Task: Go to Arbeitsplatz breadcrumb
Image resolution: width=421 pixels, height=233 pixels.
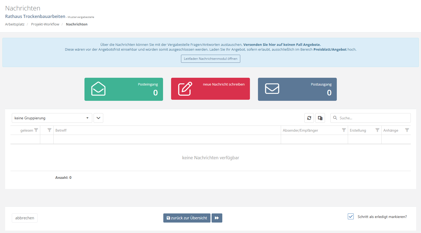Action: pos(15,24)
